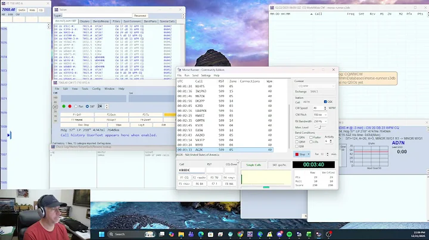
Task: Click the Single Calls panel in Morse Runner
Action: (253, 165)
